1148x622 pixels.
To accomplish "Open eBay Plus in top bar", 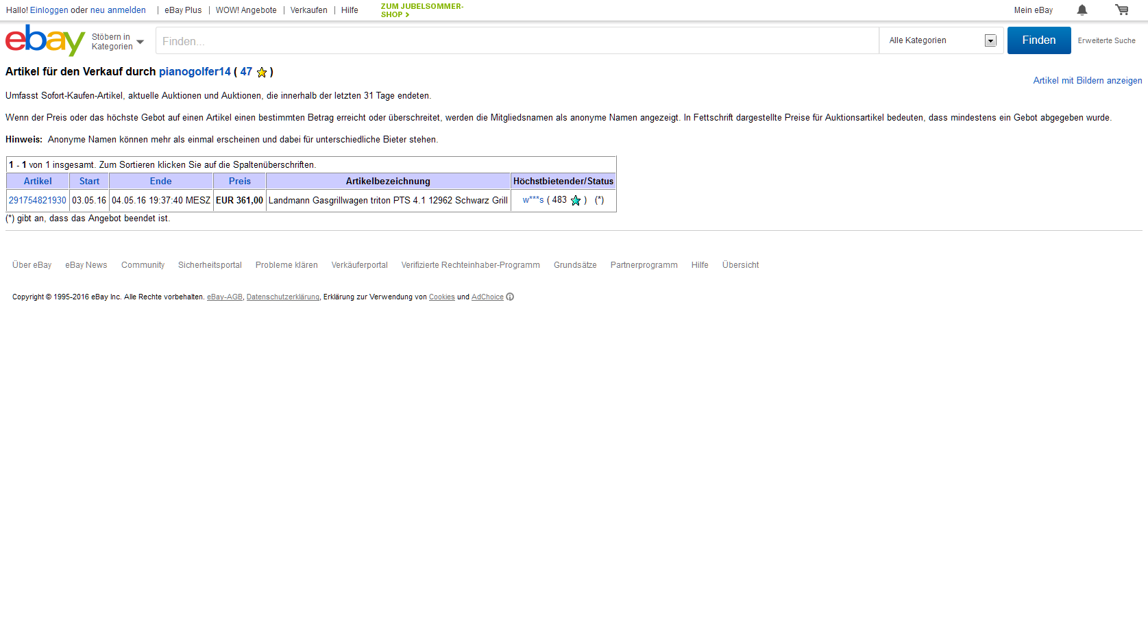I will click(x=183, y=10).
